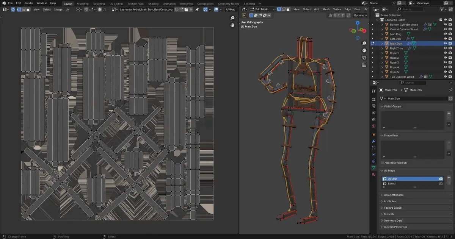
Task: Open the Material properties tab icon
Action: pos(374,174)
